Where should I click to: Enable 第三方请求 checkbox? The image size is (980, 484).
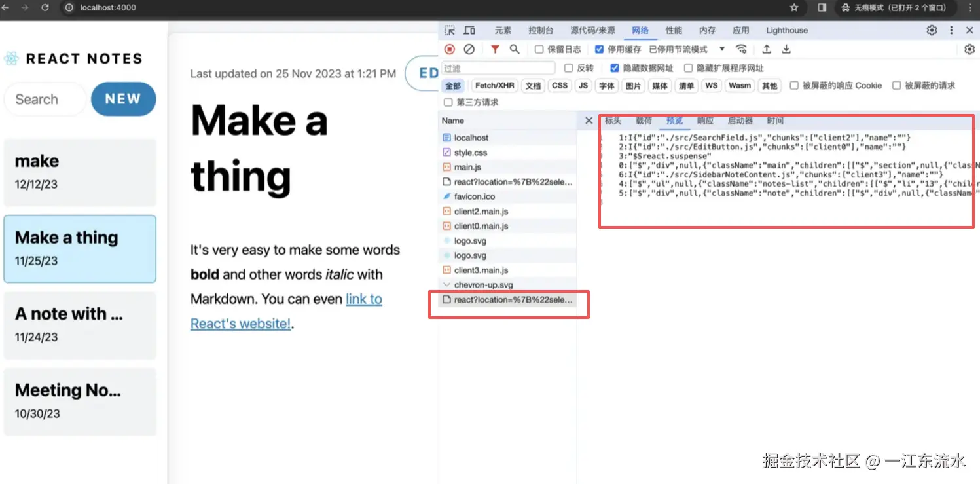coord(448,102)
